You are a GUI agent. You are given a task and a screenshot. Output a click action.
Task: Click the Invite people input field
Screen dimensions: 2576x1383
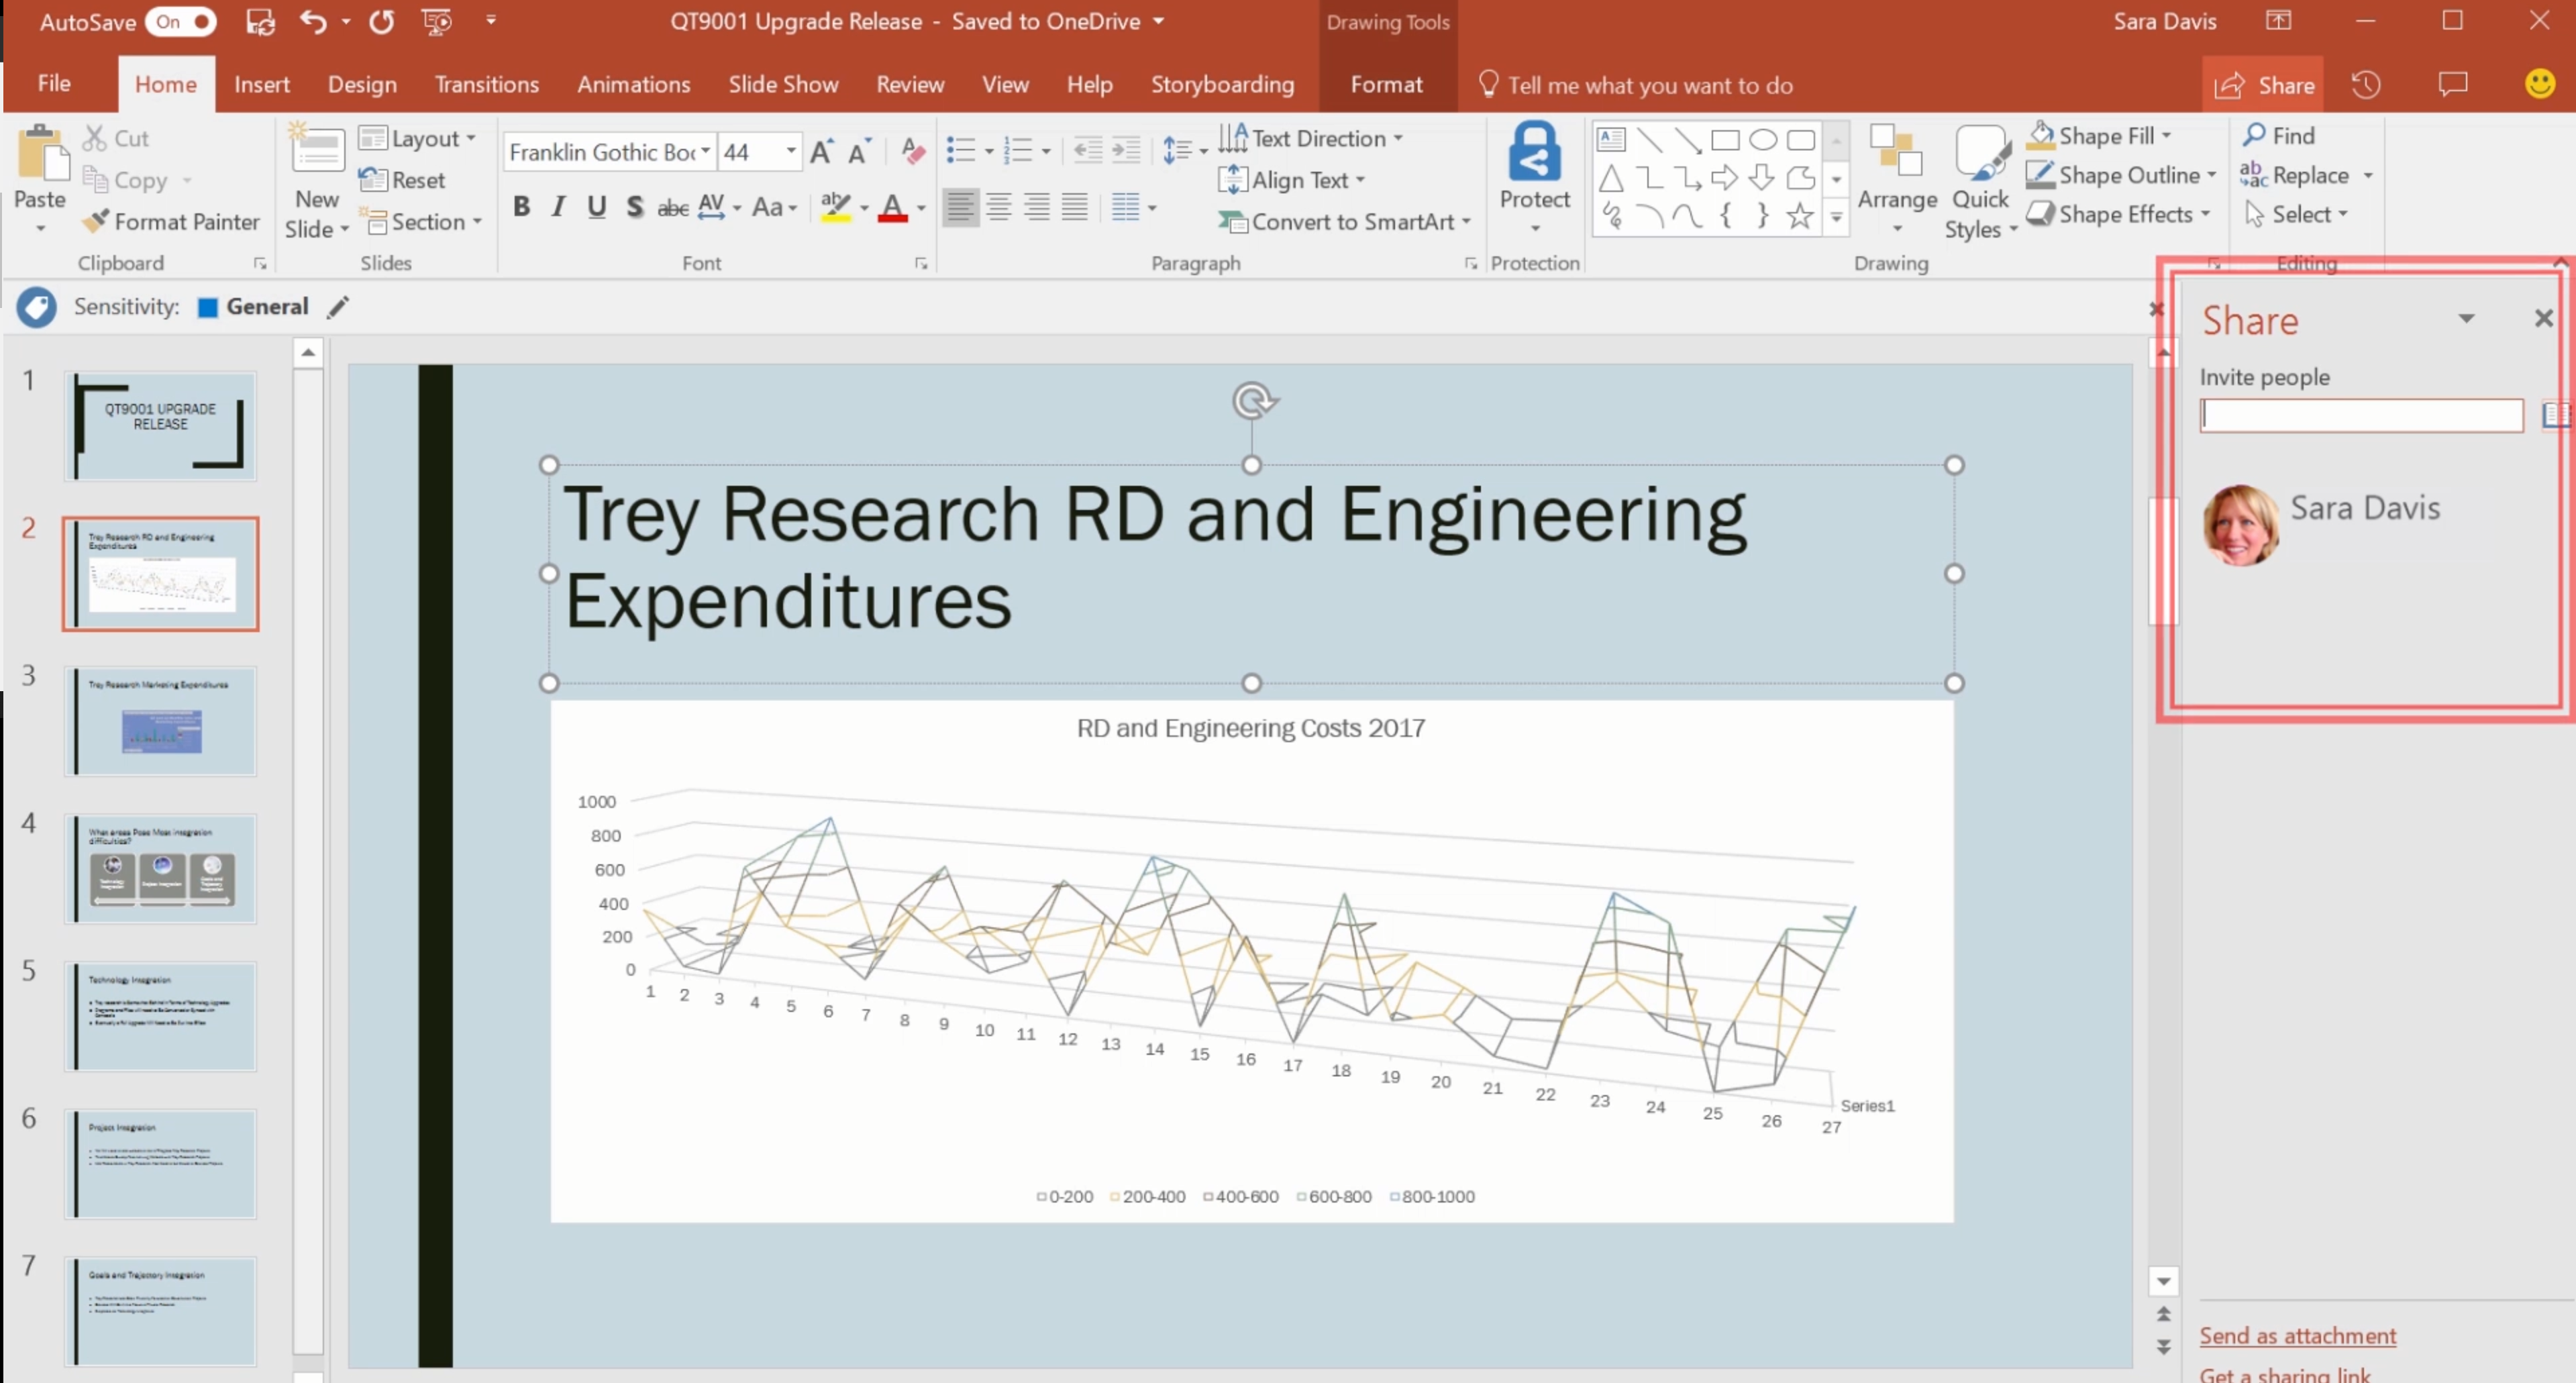(x=2362, y=415)
